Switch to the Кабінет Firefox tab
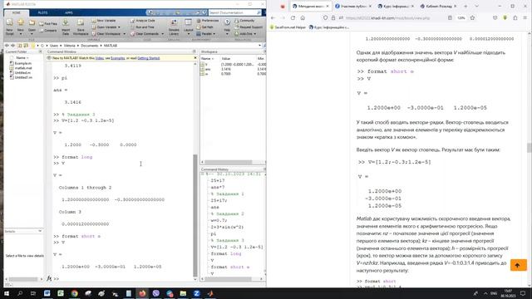The image size is (532, 299). [438, 6]
